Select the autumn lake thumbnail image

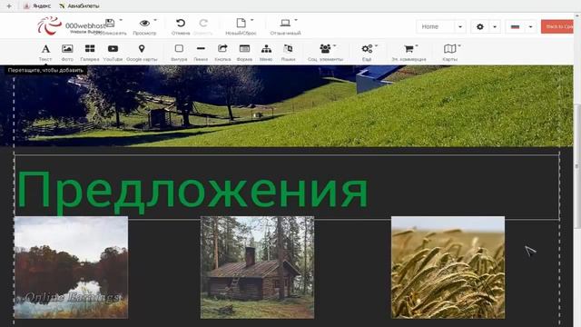pyautogui.click(x=71, y=267)
